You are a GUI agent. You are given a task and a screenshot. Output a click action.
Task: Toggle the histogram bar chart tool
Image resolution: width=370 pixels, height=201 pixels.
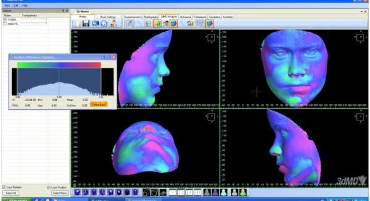point(157,24)
